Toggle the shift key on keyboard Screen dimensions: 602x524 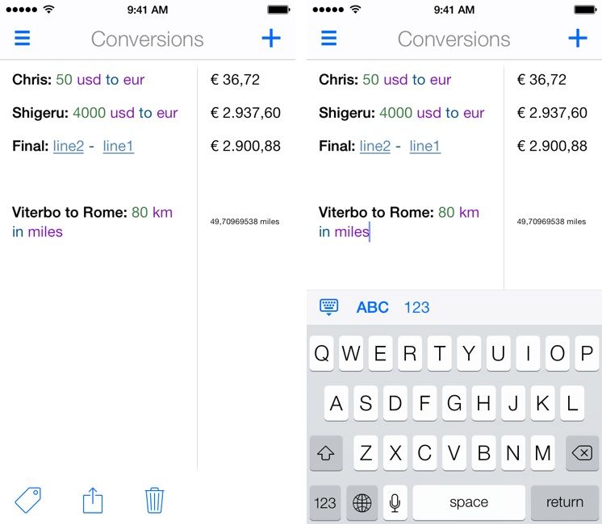coord(326,453)
